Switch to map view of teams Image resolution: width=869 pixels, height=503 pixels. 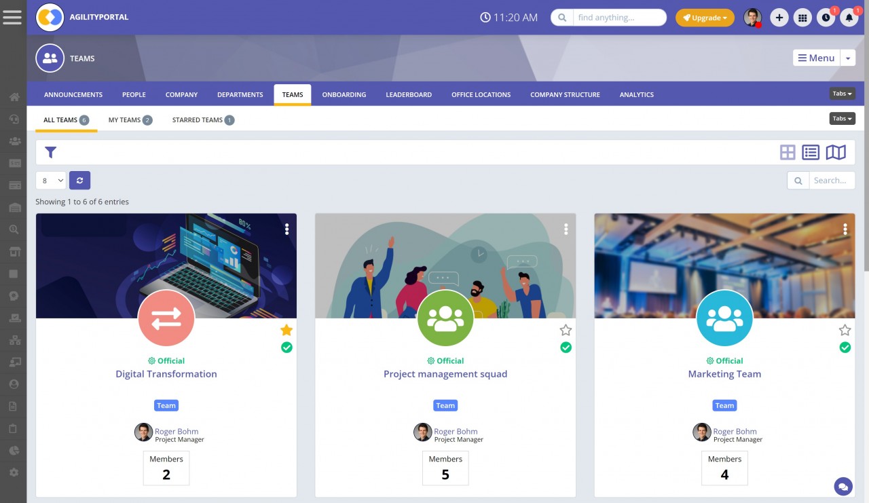(836, 152)
